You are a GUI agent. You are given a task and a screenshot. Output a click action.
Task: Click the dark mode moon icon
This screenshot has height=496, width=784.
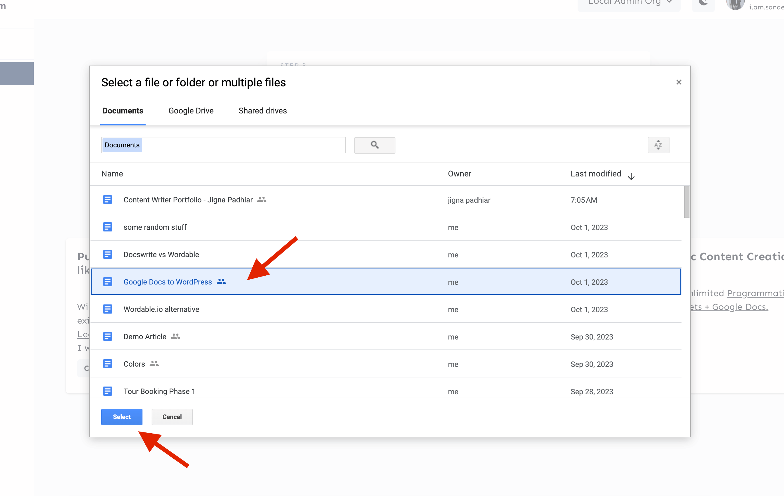pyautogui.click(x=703, y=3)
